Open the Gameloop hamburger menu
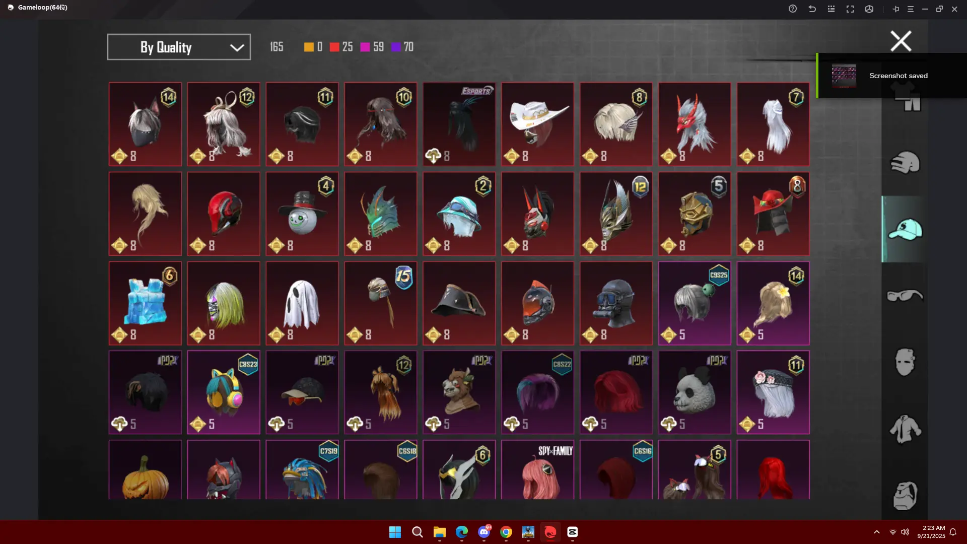This screenshot has height=544, width=967. [x=910, y=9]
